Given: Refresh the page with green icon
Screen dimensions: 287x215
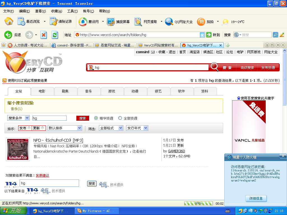Looking at the screenshot, I should [x=55, y=35].
